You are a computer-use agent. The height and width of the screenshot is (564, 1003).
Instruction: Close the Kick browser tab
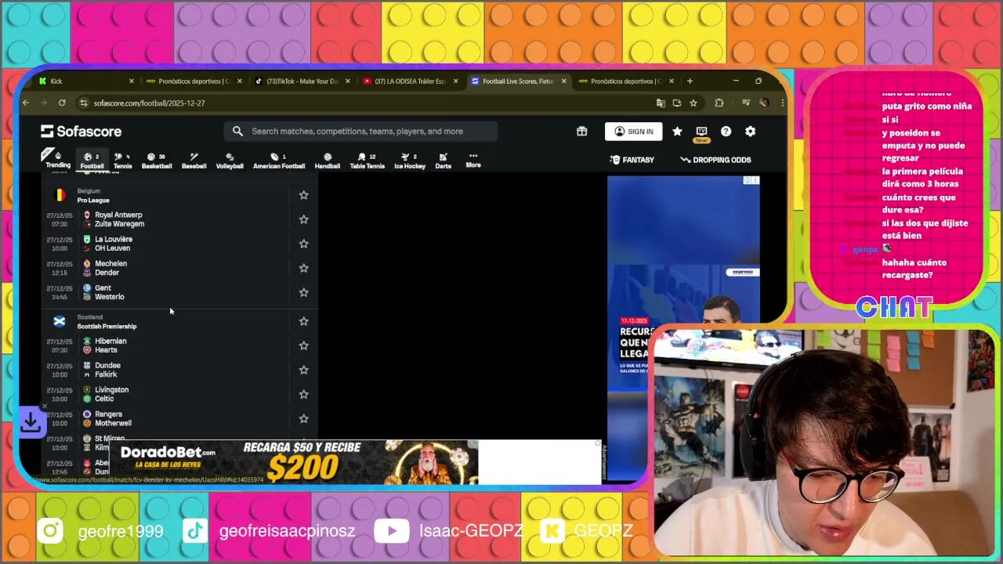pos(132,81)
